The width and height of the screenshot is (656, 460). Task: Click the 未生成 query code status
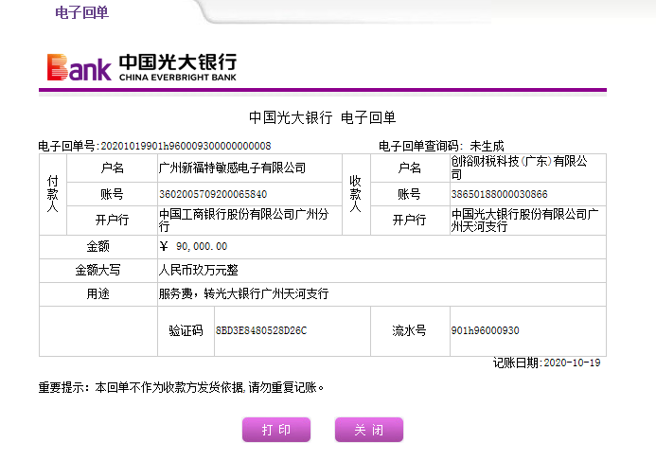point(487,146)
